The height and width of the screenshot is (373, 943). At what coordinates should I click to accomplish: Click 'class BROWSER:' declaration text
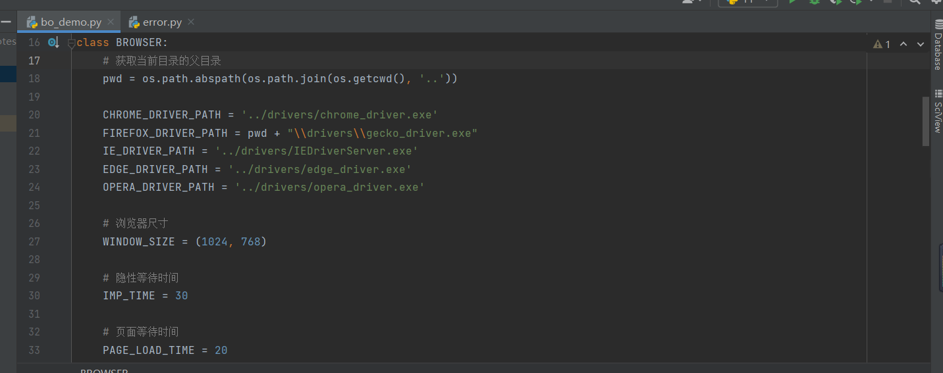click(x=122, y=43)
